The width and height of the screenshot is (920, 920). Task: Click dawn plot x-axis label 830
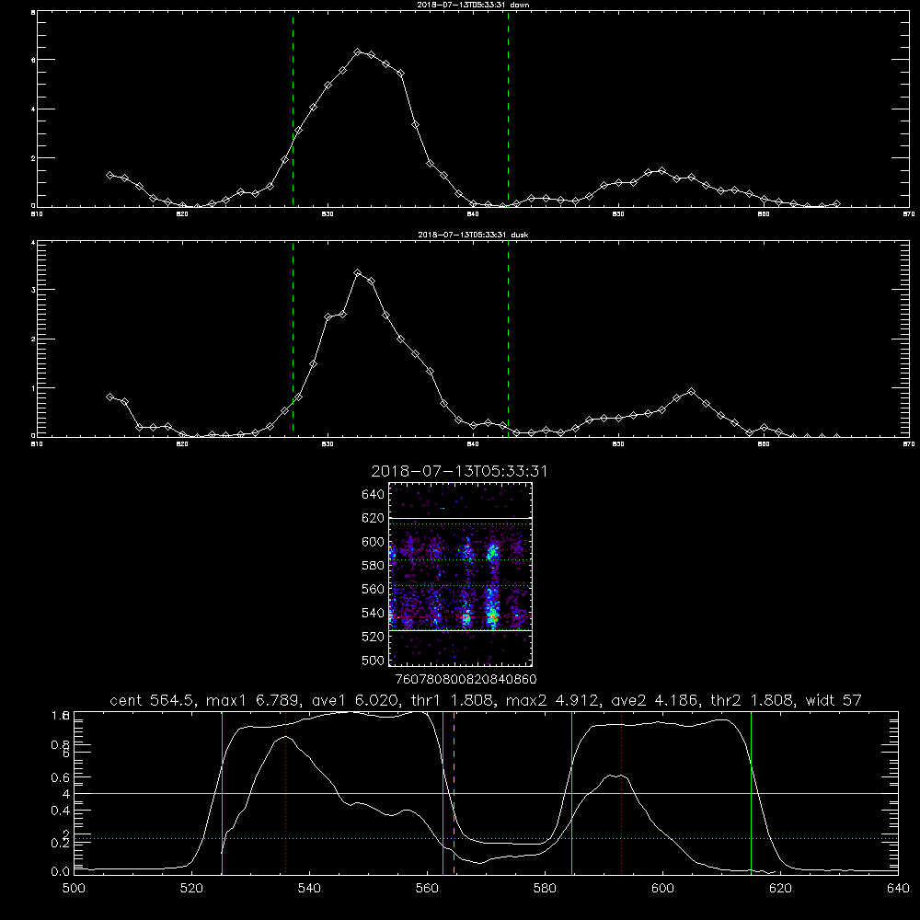tap(328, 214)
